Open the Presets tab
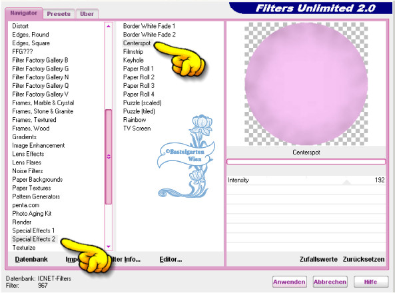The height and width of the screenshot is (293, 395). coord(59,14)
